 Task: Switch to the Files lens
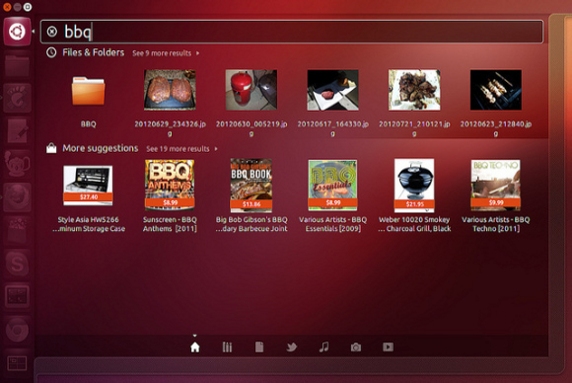(259, 346)
